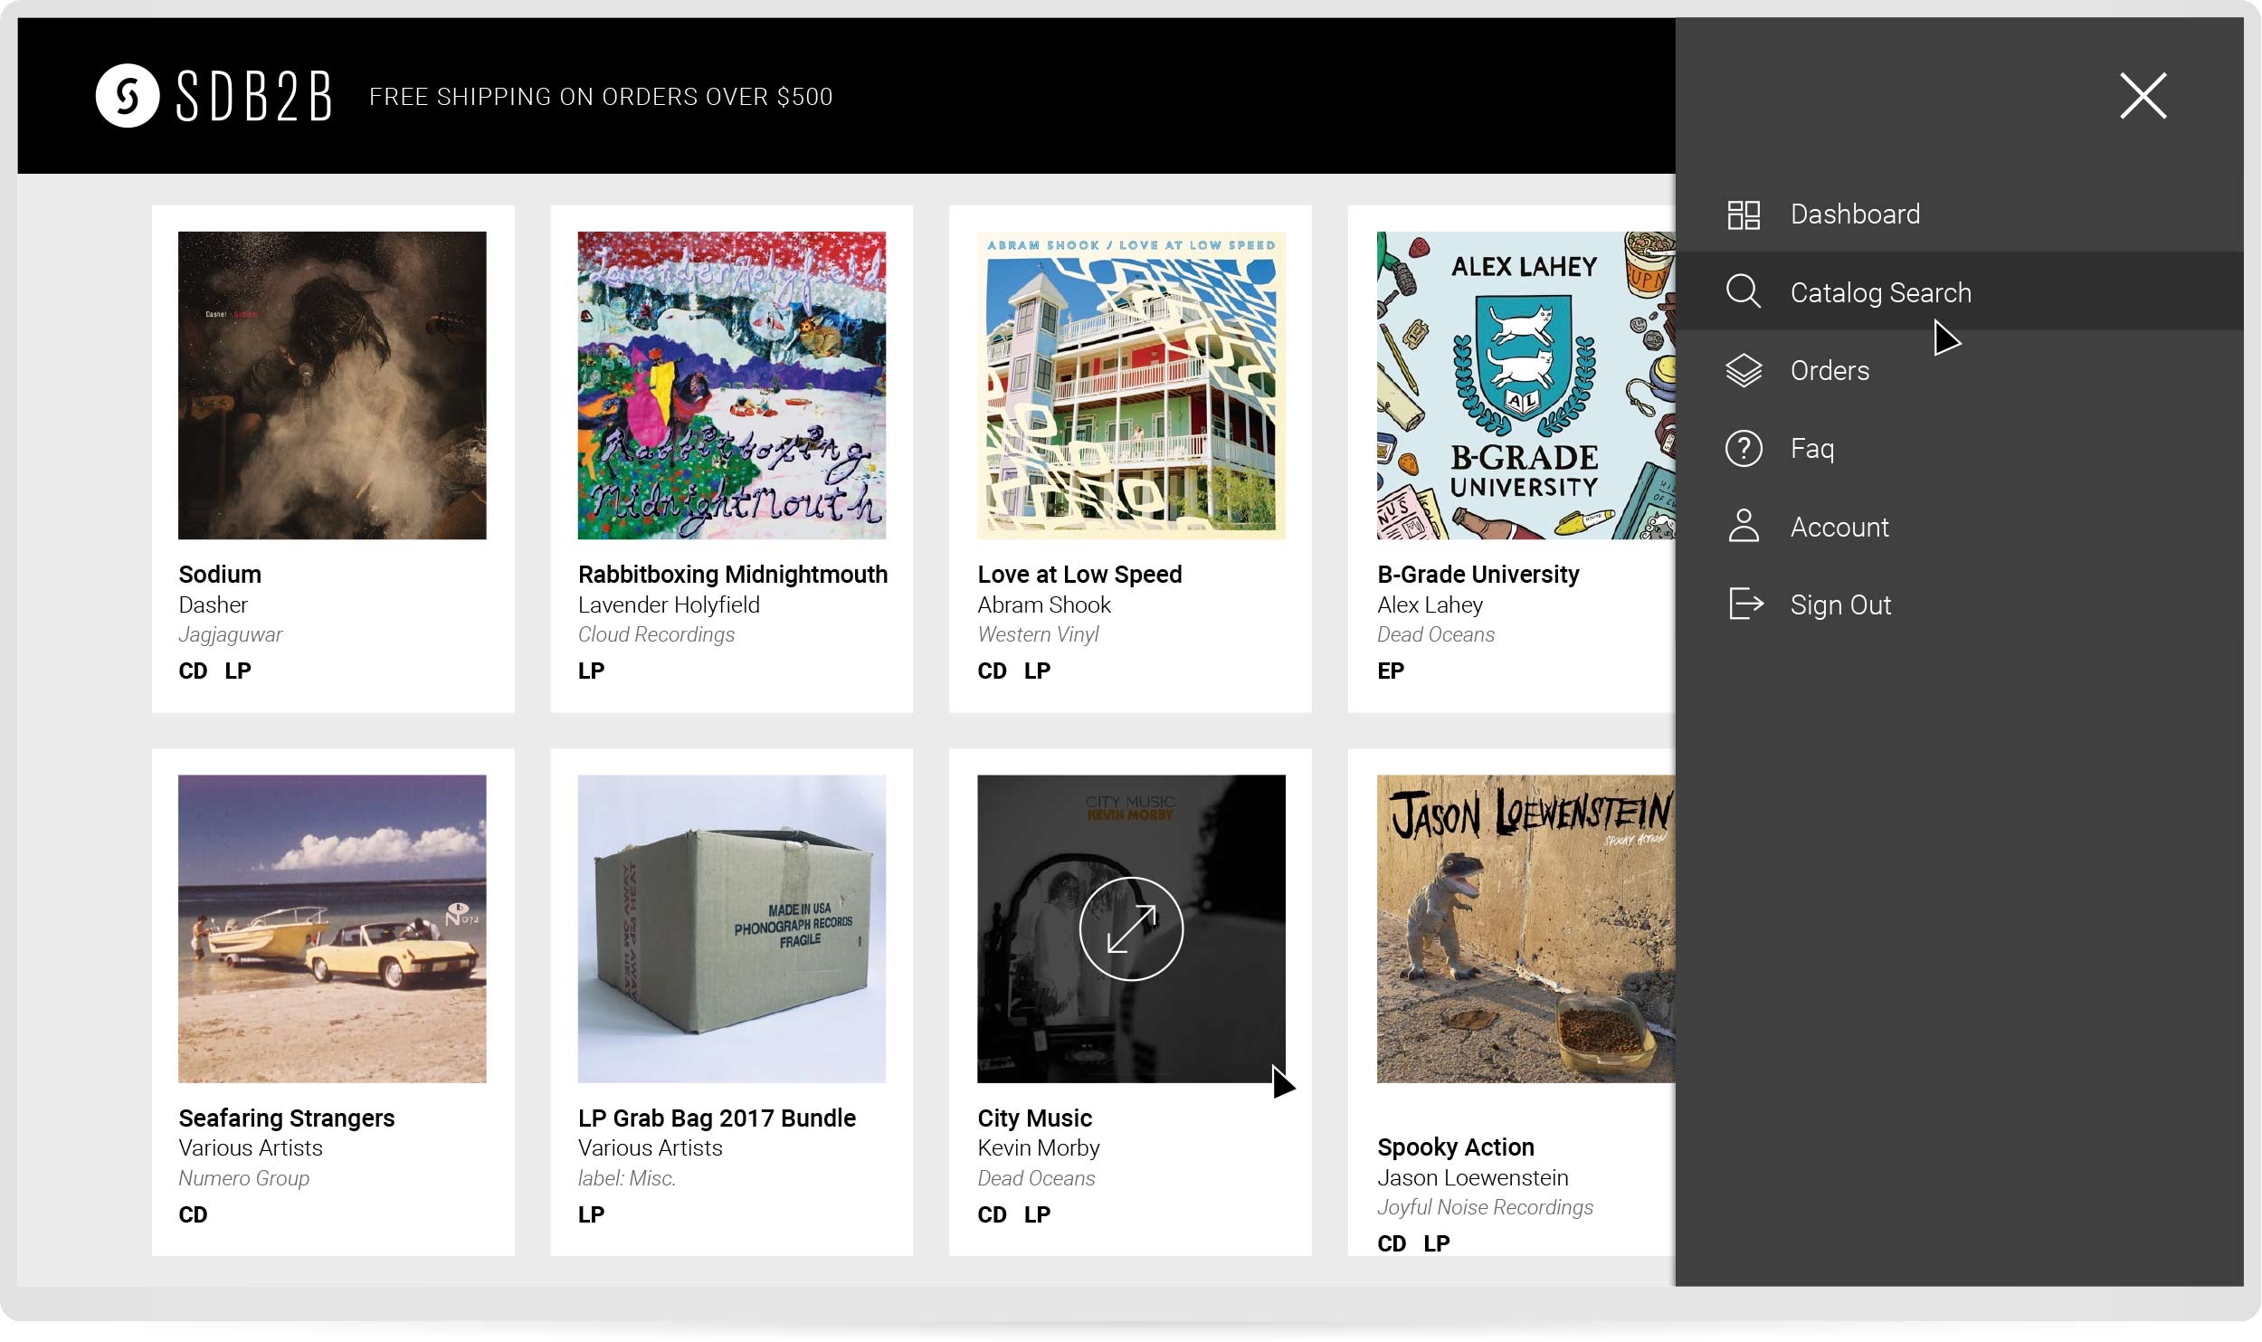Select LP format for City Music
The width and height of the screenshot is (2262, 1342).
pos(1037,1215)
